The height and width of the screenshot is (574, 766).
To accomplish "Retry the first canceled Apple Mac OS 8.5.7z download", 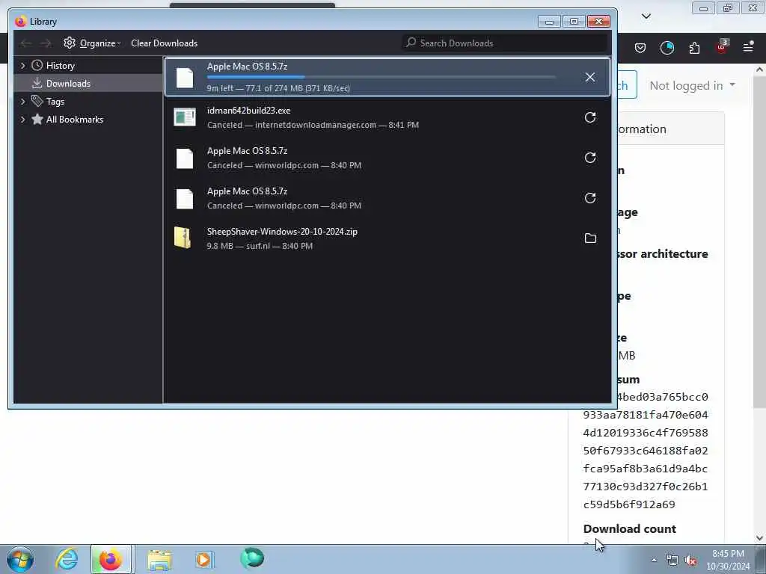I will 590,158.
